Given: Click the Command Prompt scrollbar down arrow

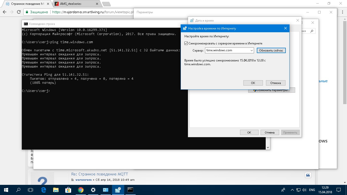Looking at the screenshot, I should pyautogui.click(x=268, y=147).
